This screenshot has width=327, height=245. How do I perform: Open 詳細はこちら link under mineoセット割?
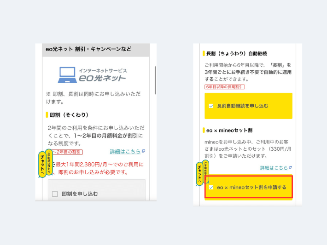[274, 168]
